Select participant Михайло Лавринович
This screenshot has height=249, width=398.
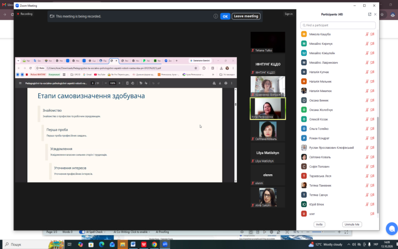point(338,63)
